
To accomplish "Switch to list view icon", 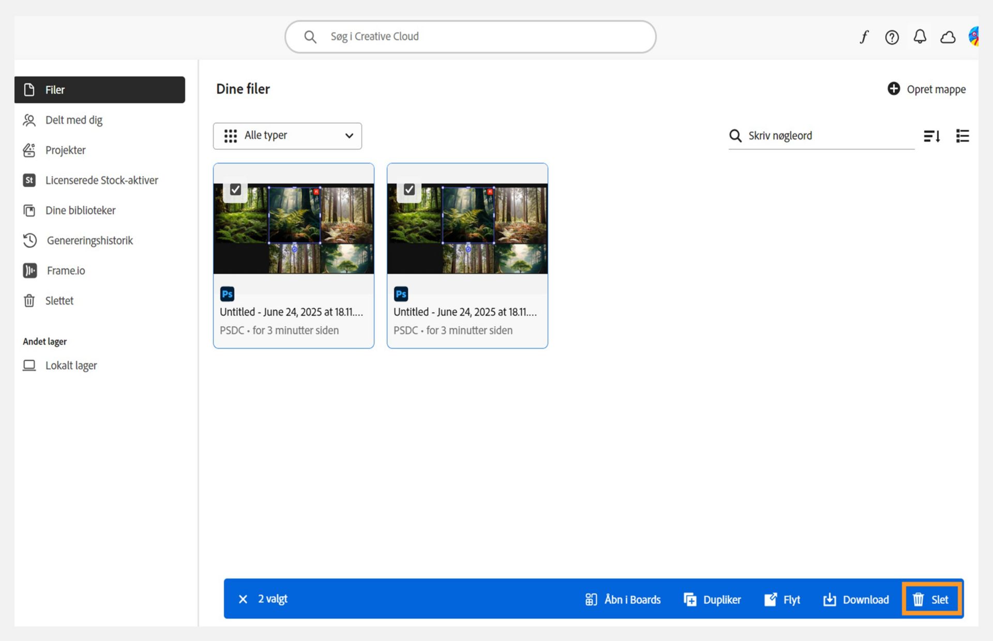I will [x=962, y=136].
